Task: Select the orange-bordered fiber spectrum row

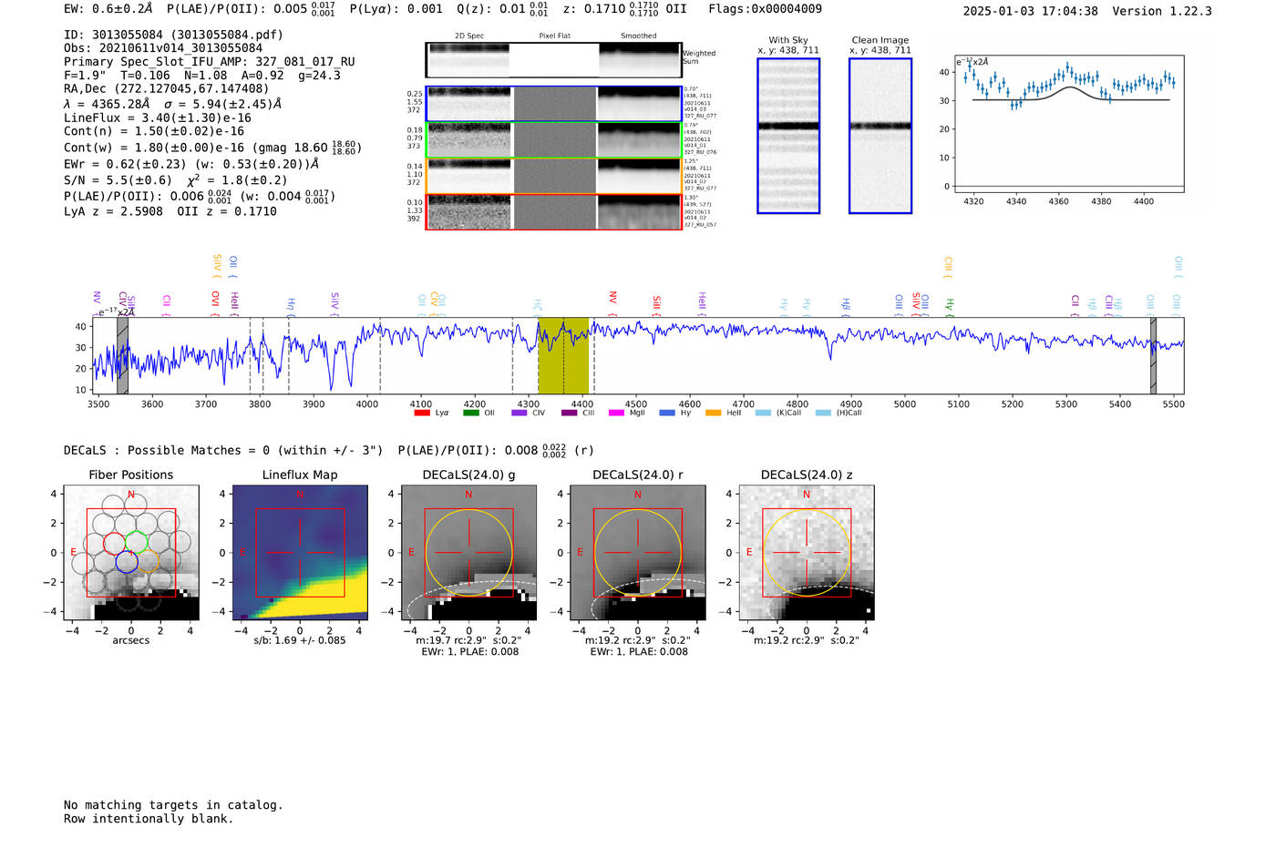Action: pyautogui.click(x=553, y=176)
